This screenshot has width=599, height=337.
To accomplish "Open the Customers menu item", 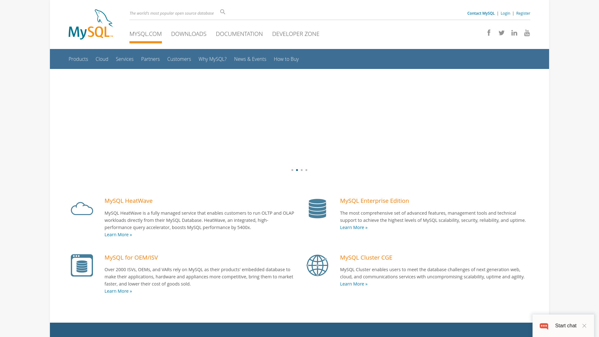I will coord(179,59).
